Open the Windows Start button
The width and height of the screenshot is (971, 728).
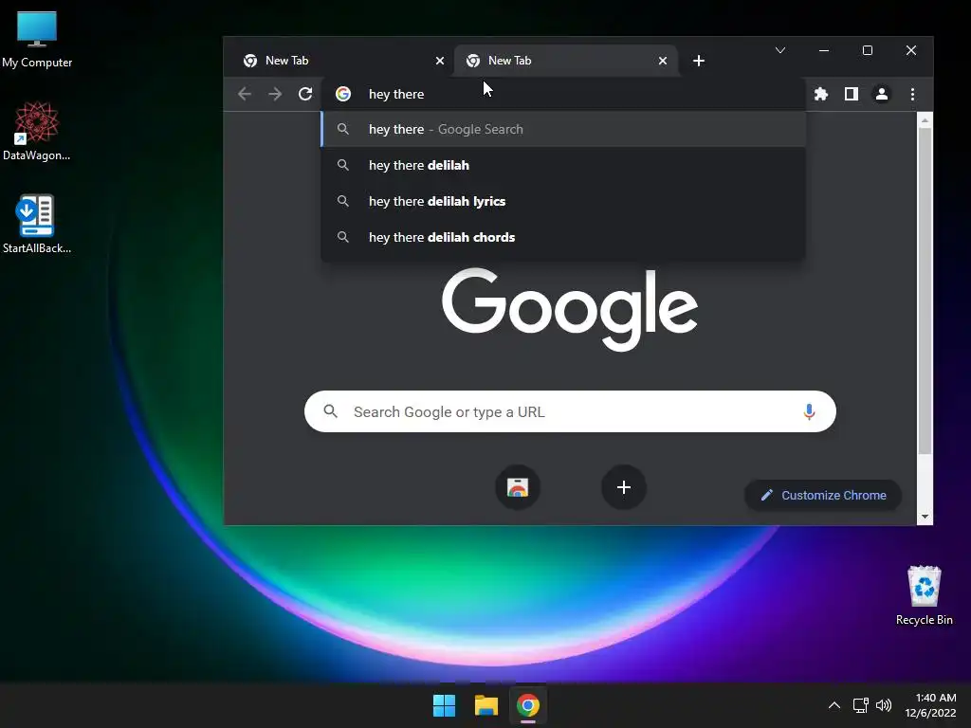[444, 705]
